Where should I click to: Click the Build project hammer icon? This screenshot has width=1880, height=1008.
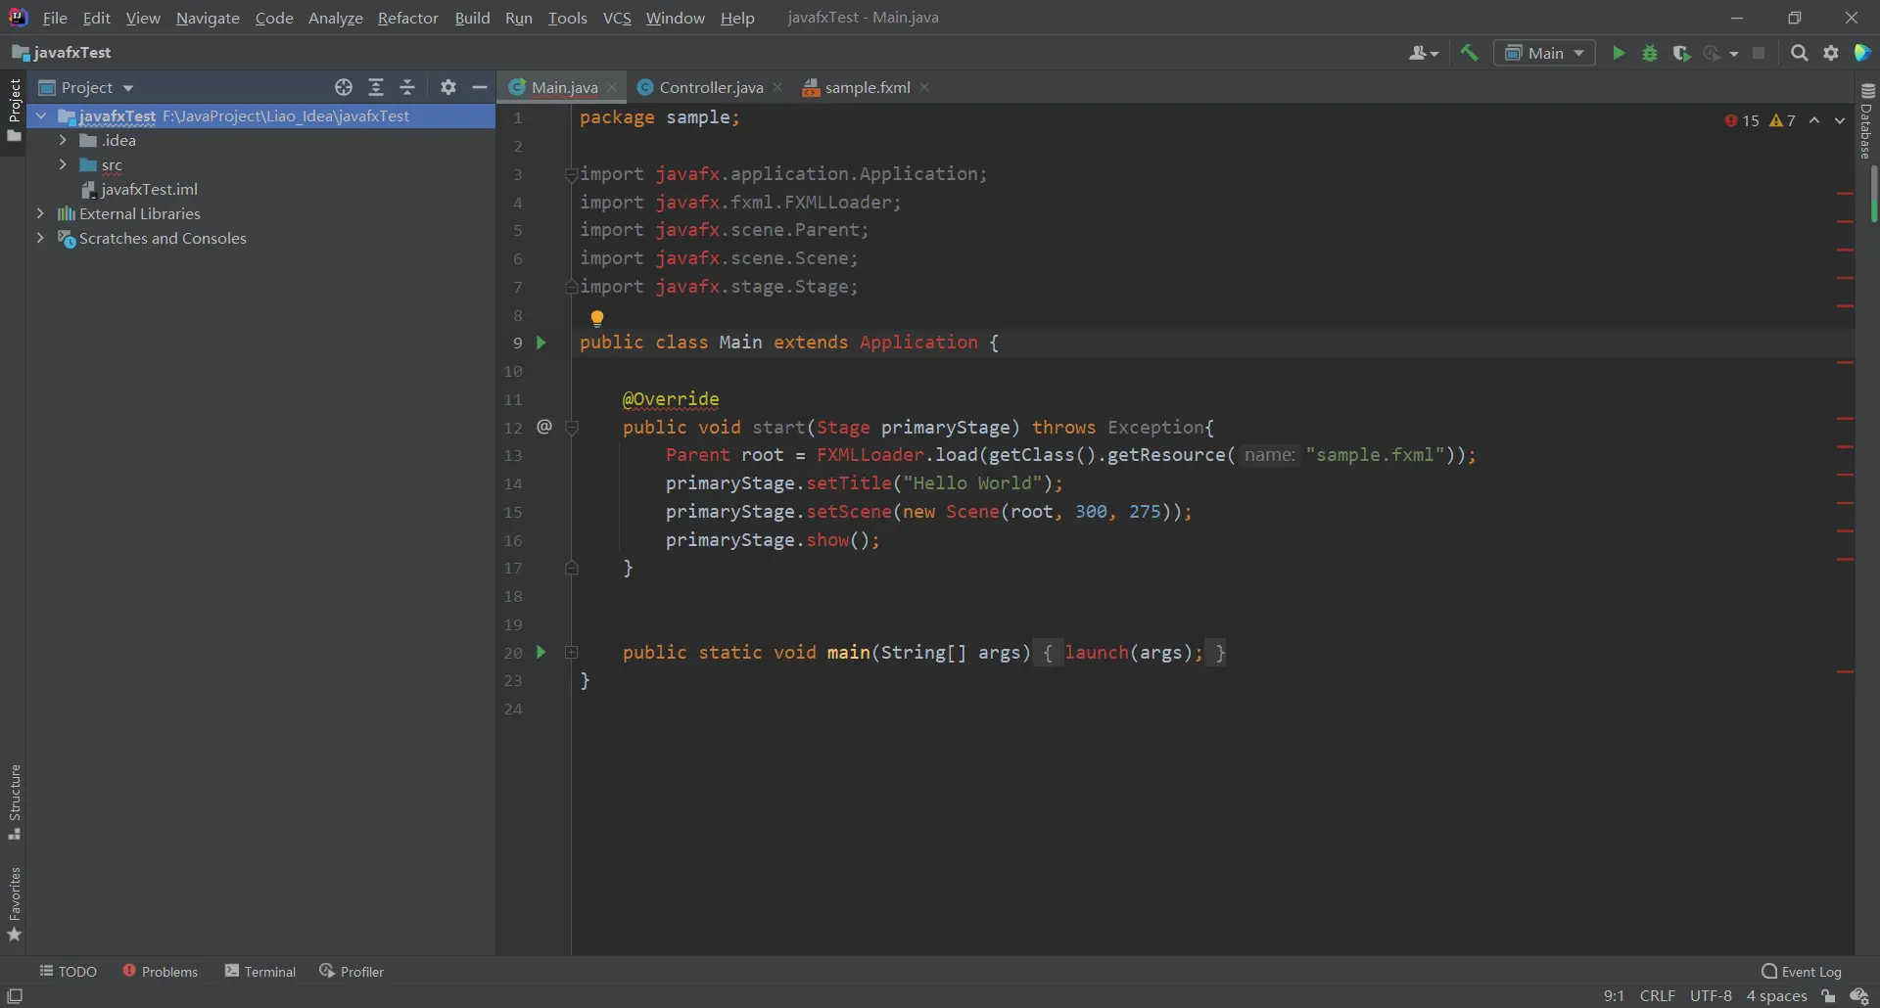point(1469,53)
